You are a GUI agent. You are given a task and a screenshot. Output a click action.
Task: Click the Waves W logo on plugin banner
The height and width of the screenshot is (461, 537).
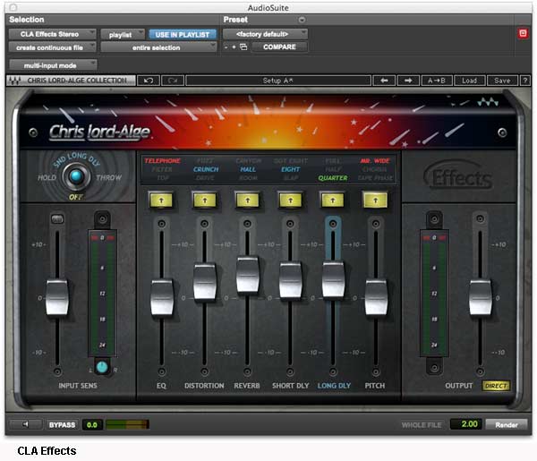point(488,102)
